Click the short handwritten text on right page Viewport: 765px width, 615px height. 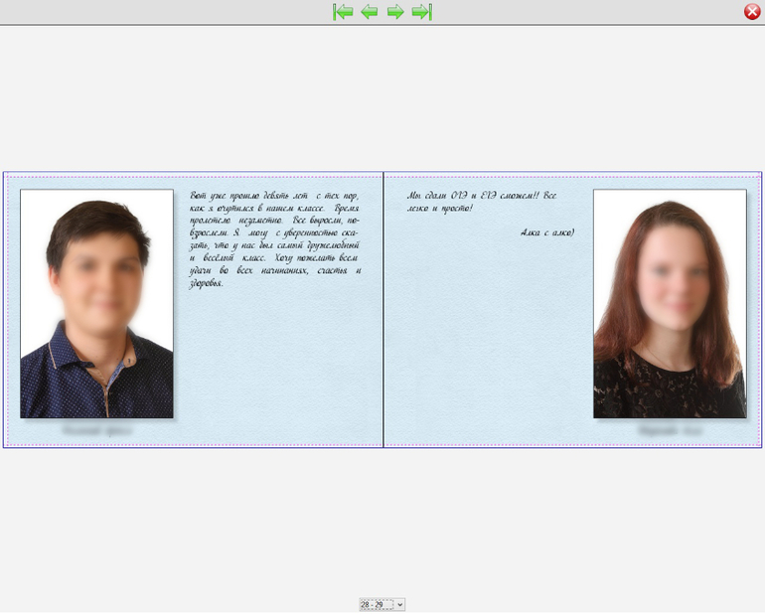[x=482, y=202]
